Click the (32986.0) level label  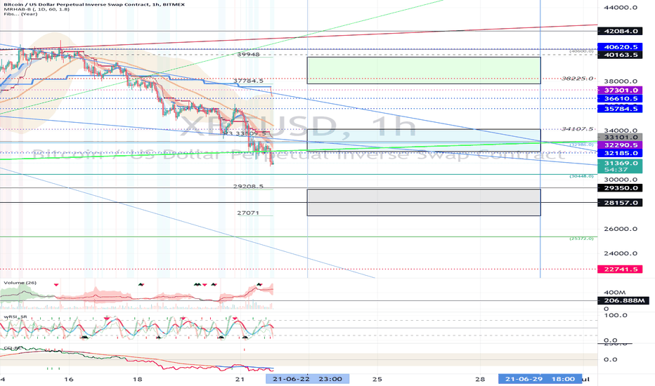(x=581, y=145)
